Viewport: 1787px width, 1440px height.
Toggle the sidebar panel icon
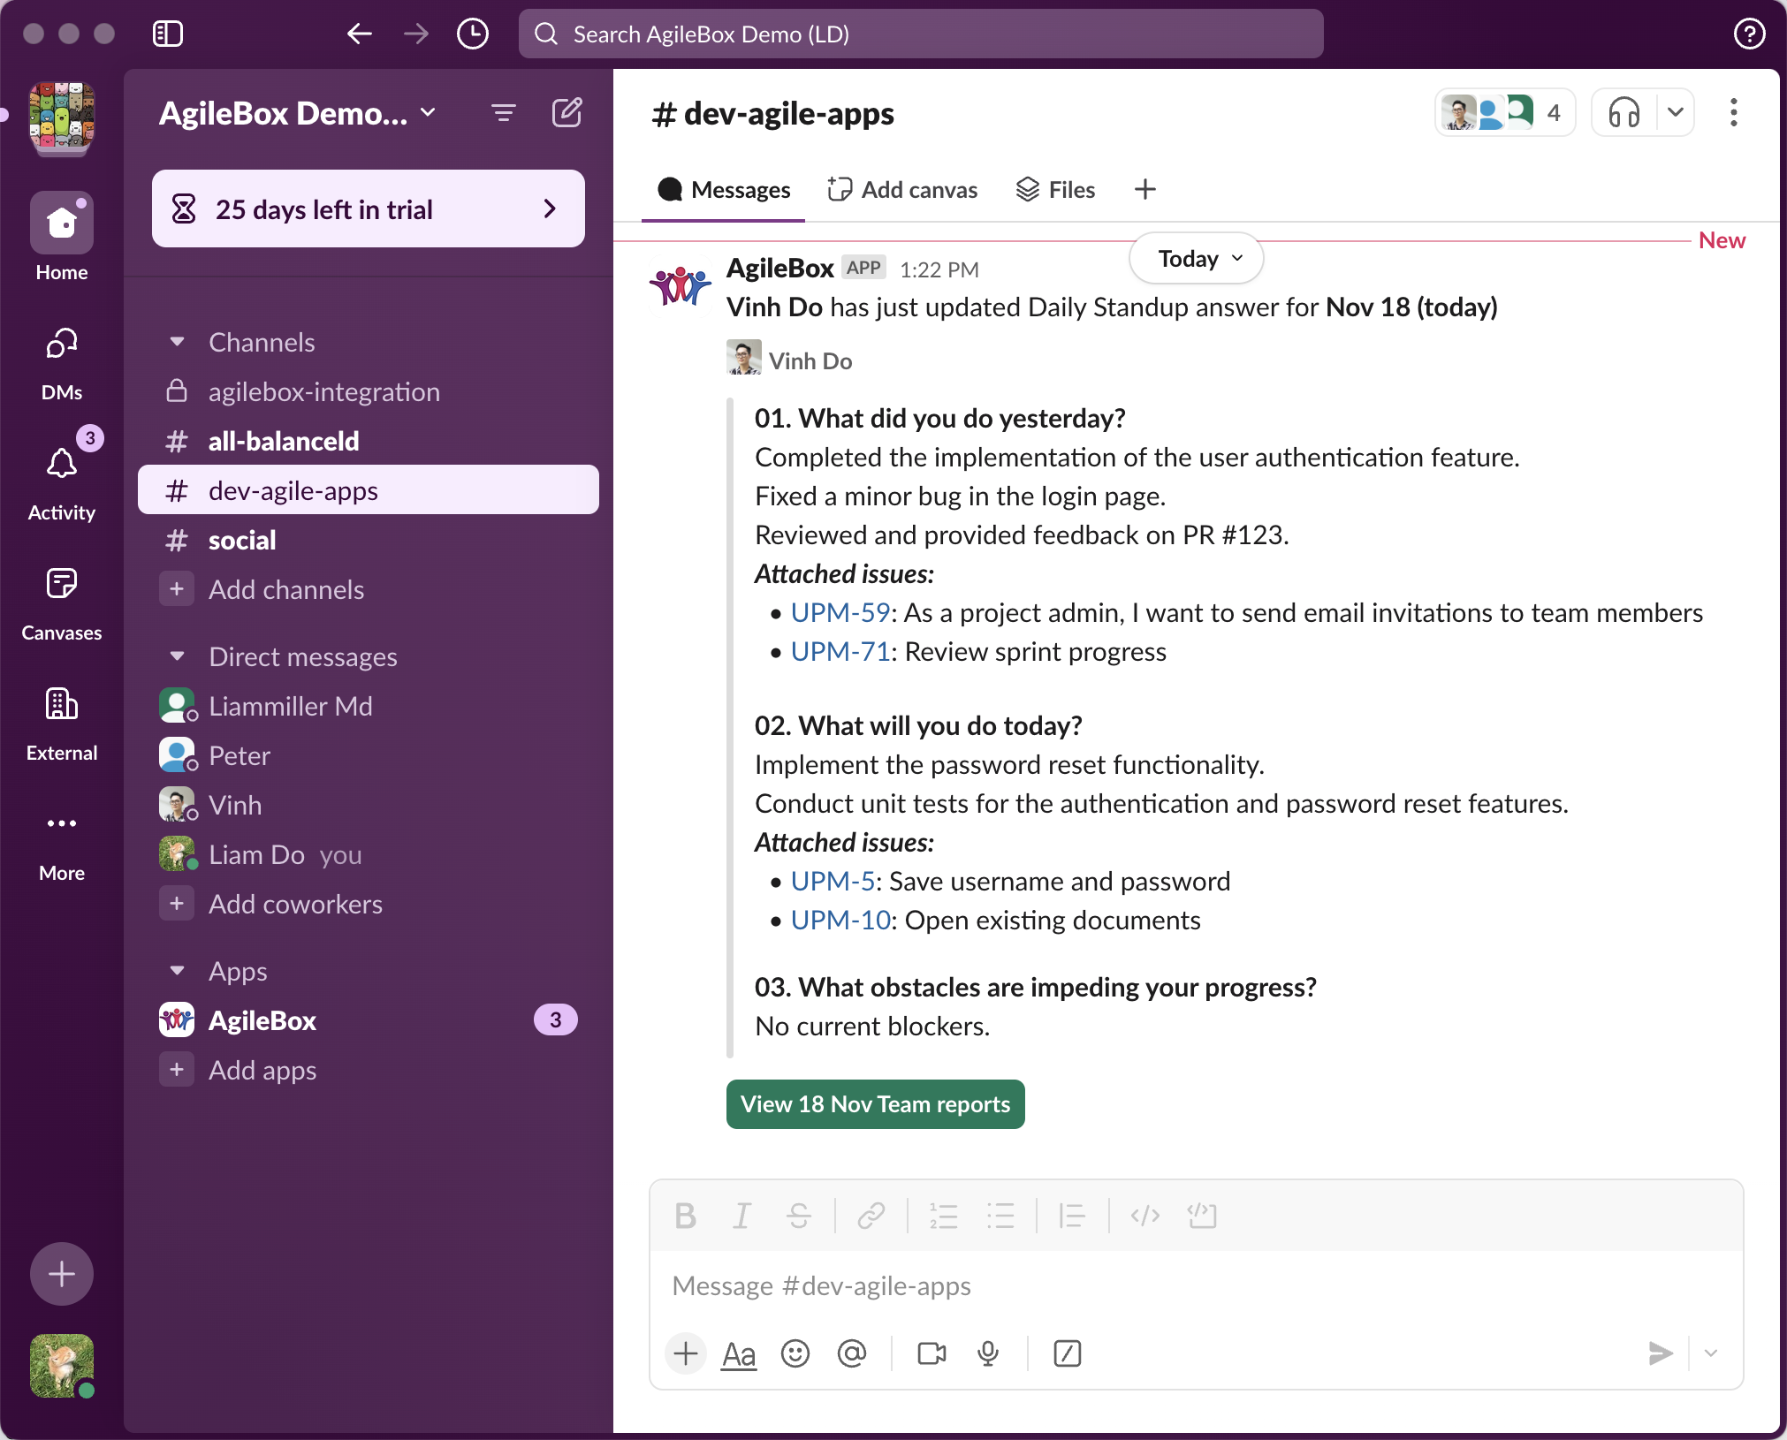167,34
